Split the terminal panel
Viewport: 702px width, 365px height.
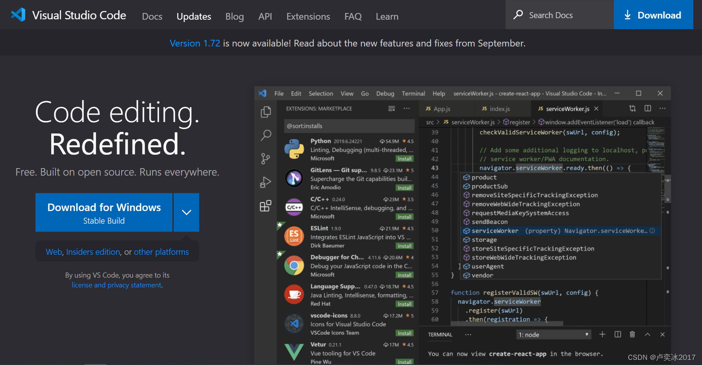(618, 334)
